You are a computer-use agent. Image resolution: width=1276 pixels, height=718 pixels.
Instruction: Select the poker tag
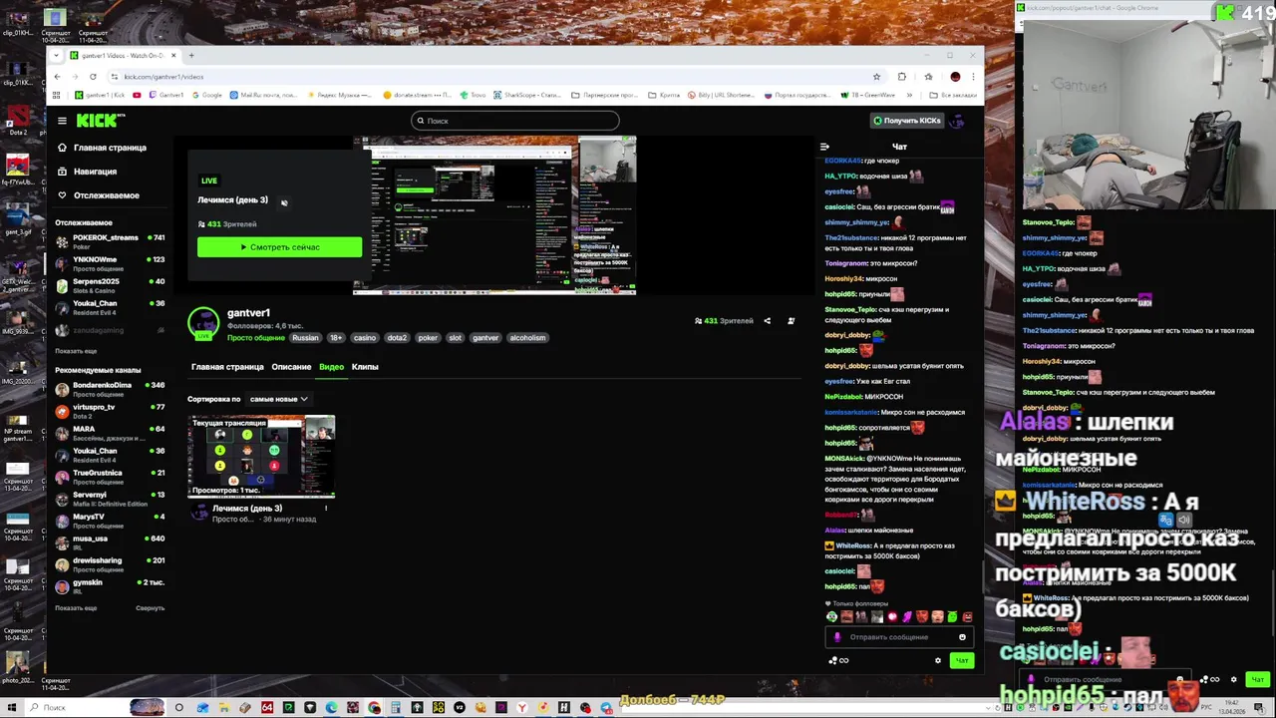coord(428,338)
